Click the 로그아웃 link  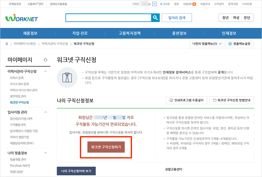click(165, 4)
